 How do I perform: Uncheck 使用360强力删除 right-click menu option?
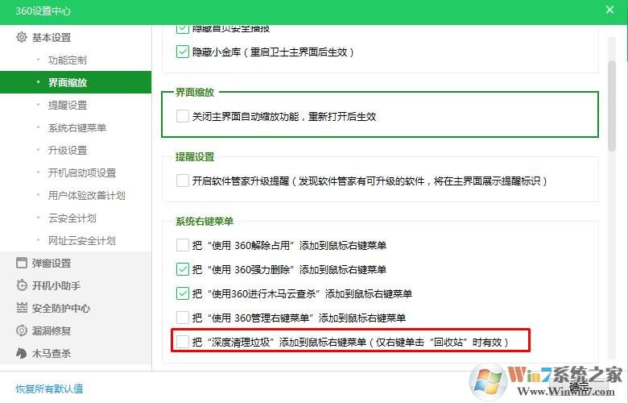(183, 269)
